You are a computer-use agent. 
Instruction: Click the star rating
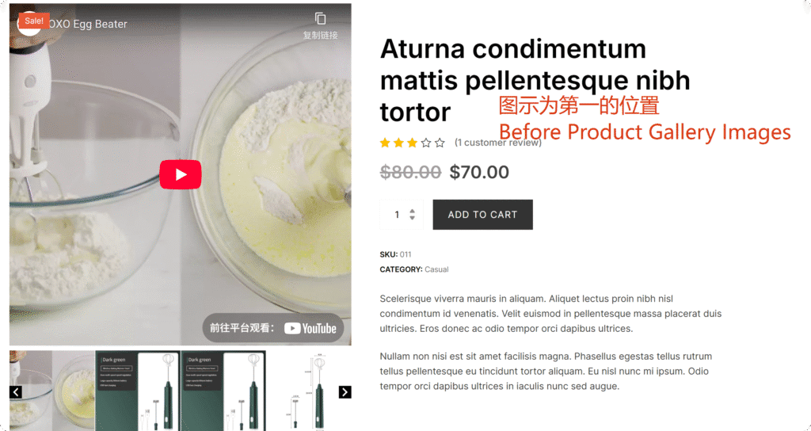[412, 143]
